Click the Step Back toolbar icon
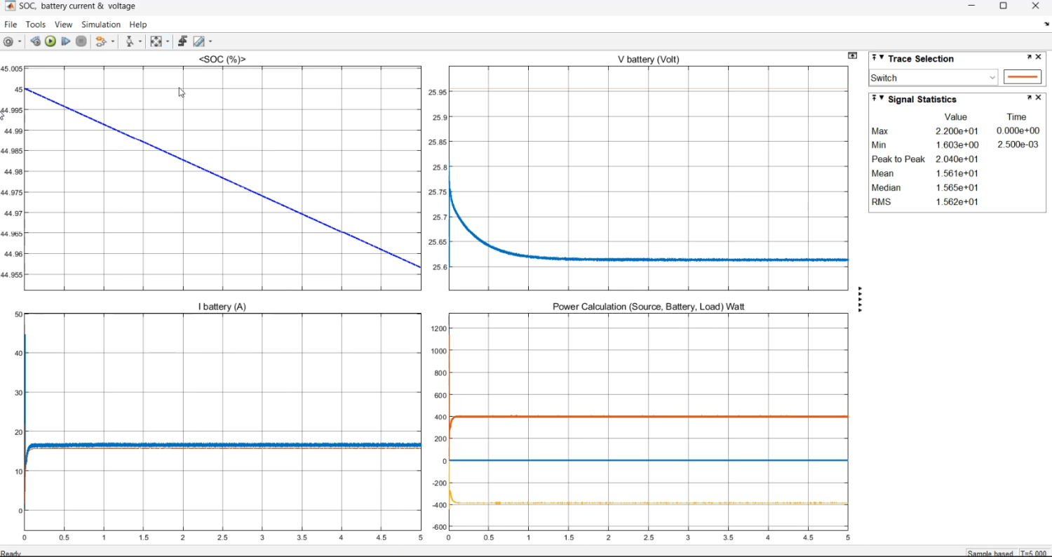 point(35,42)
